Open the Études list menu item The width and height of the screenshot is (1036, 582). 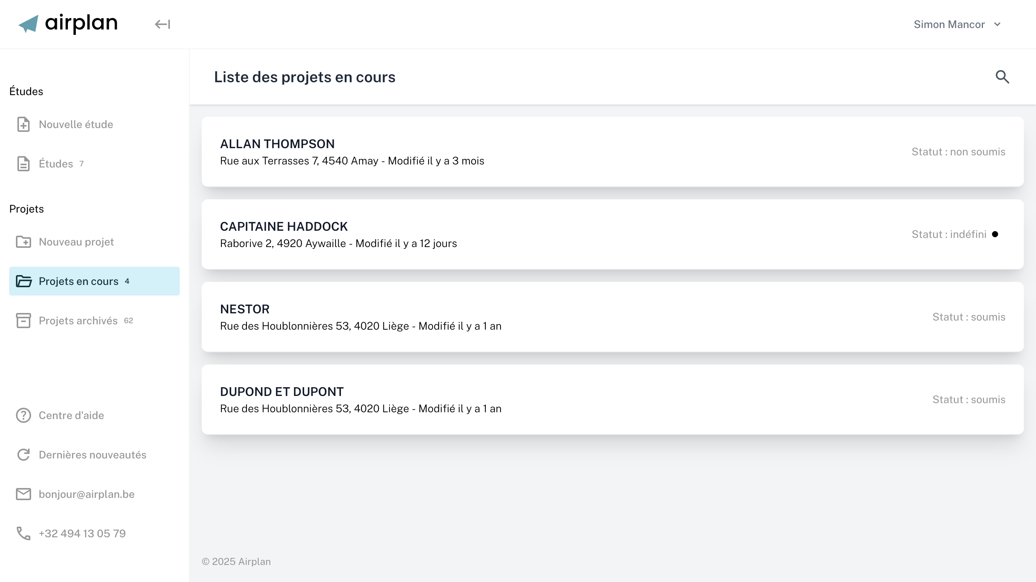click(x=56, y=164)
